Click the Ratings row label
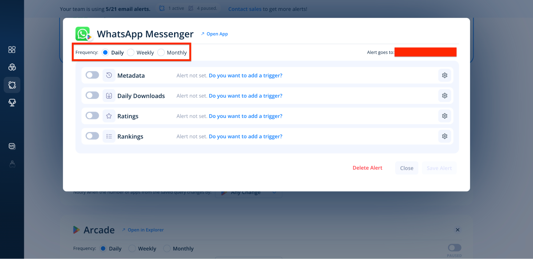Viewport: 533px width, 259px height. click(x=128, y=116)
